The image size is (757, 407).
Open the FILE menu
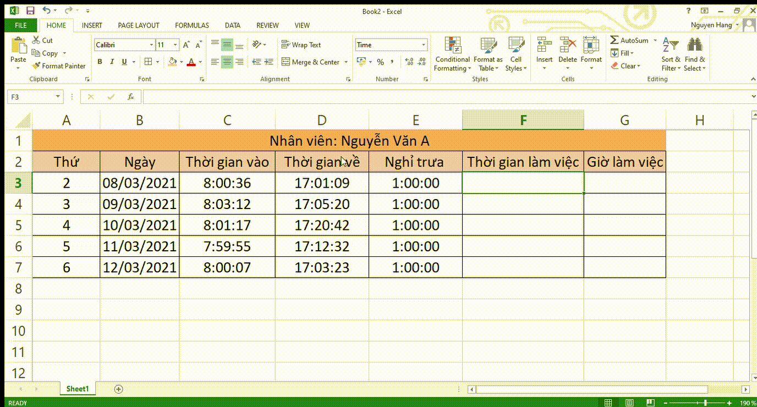click(20, 25)
